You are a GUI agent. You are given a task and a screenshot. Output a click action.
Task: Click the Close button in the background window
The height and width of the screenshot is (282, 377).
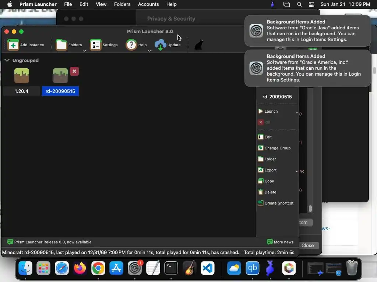coord(307,245)
